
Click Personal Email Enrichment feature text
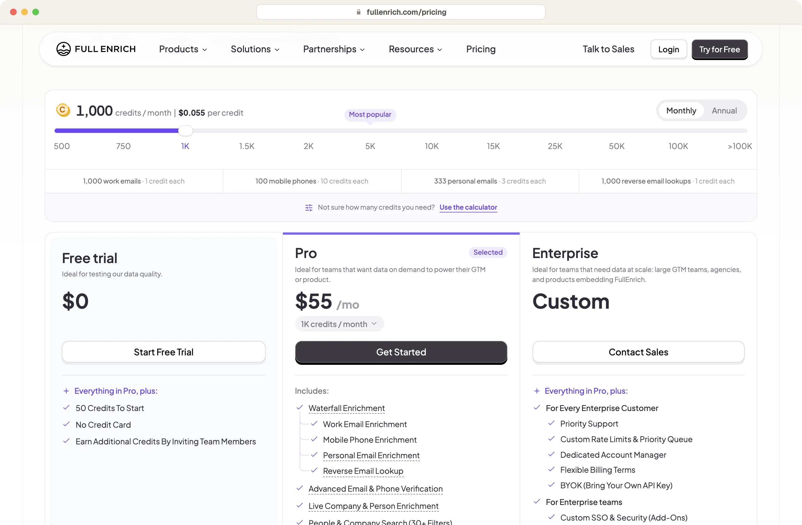point(371,455)
